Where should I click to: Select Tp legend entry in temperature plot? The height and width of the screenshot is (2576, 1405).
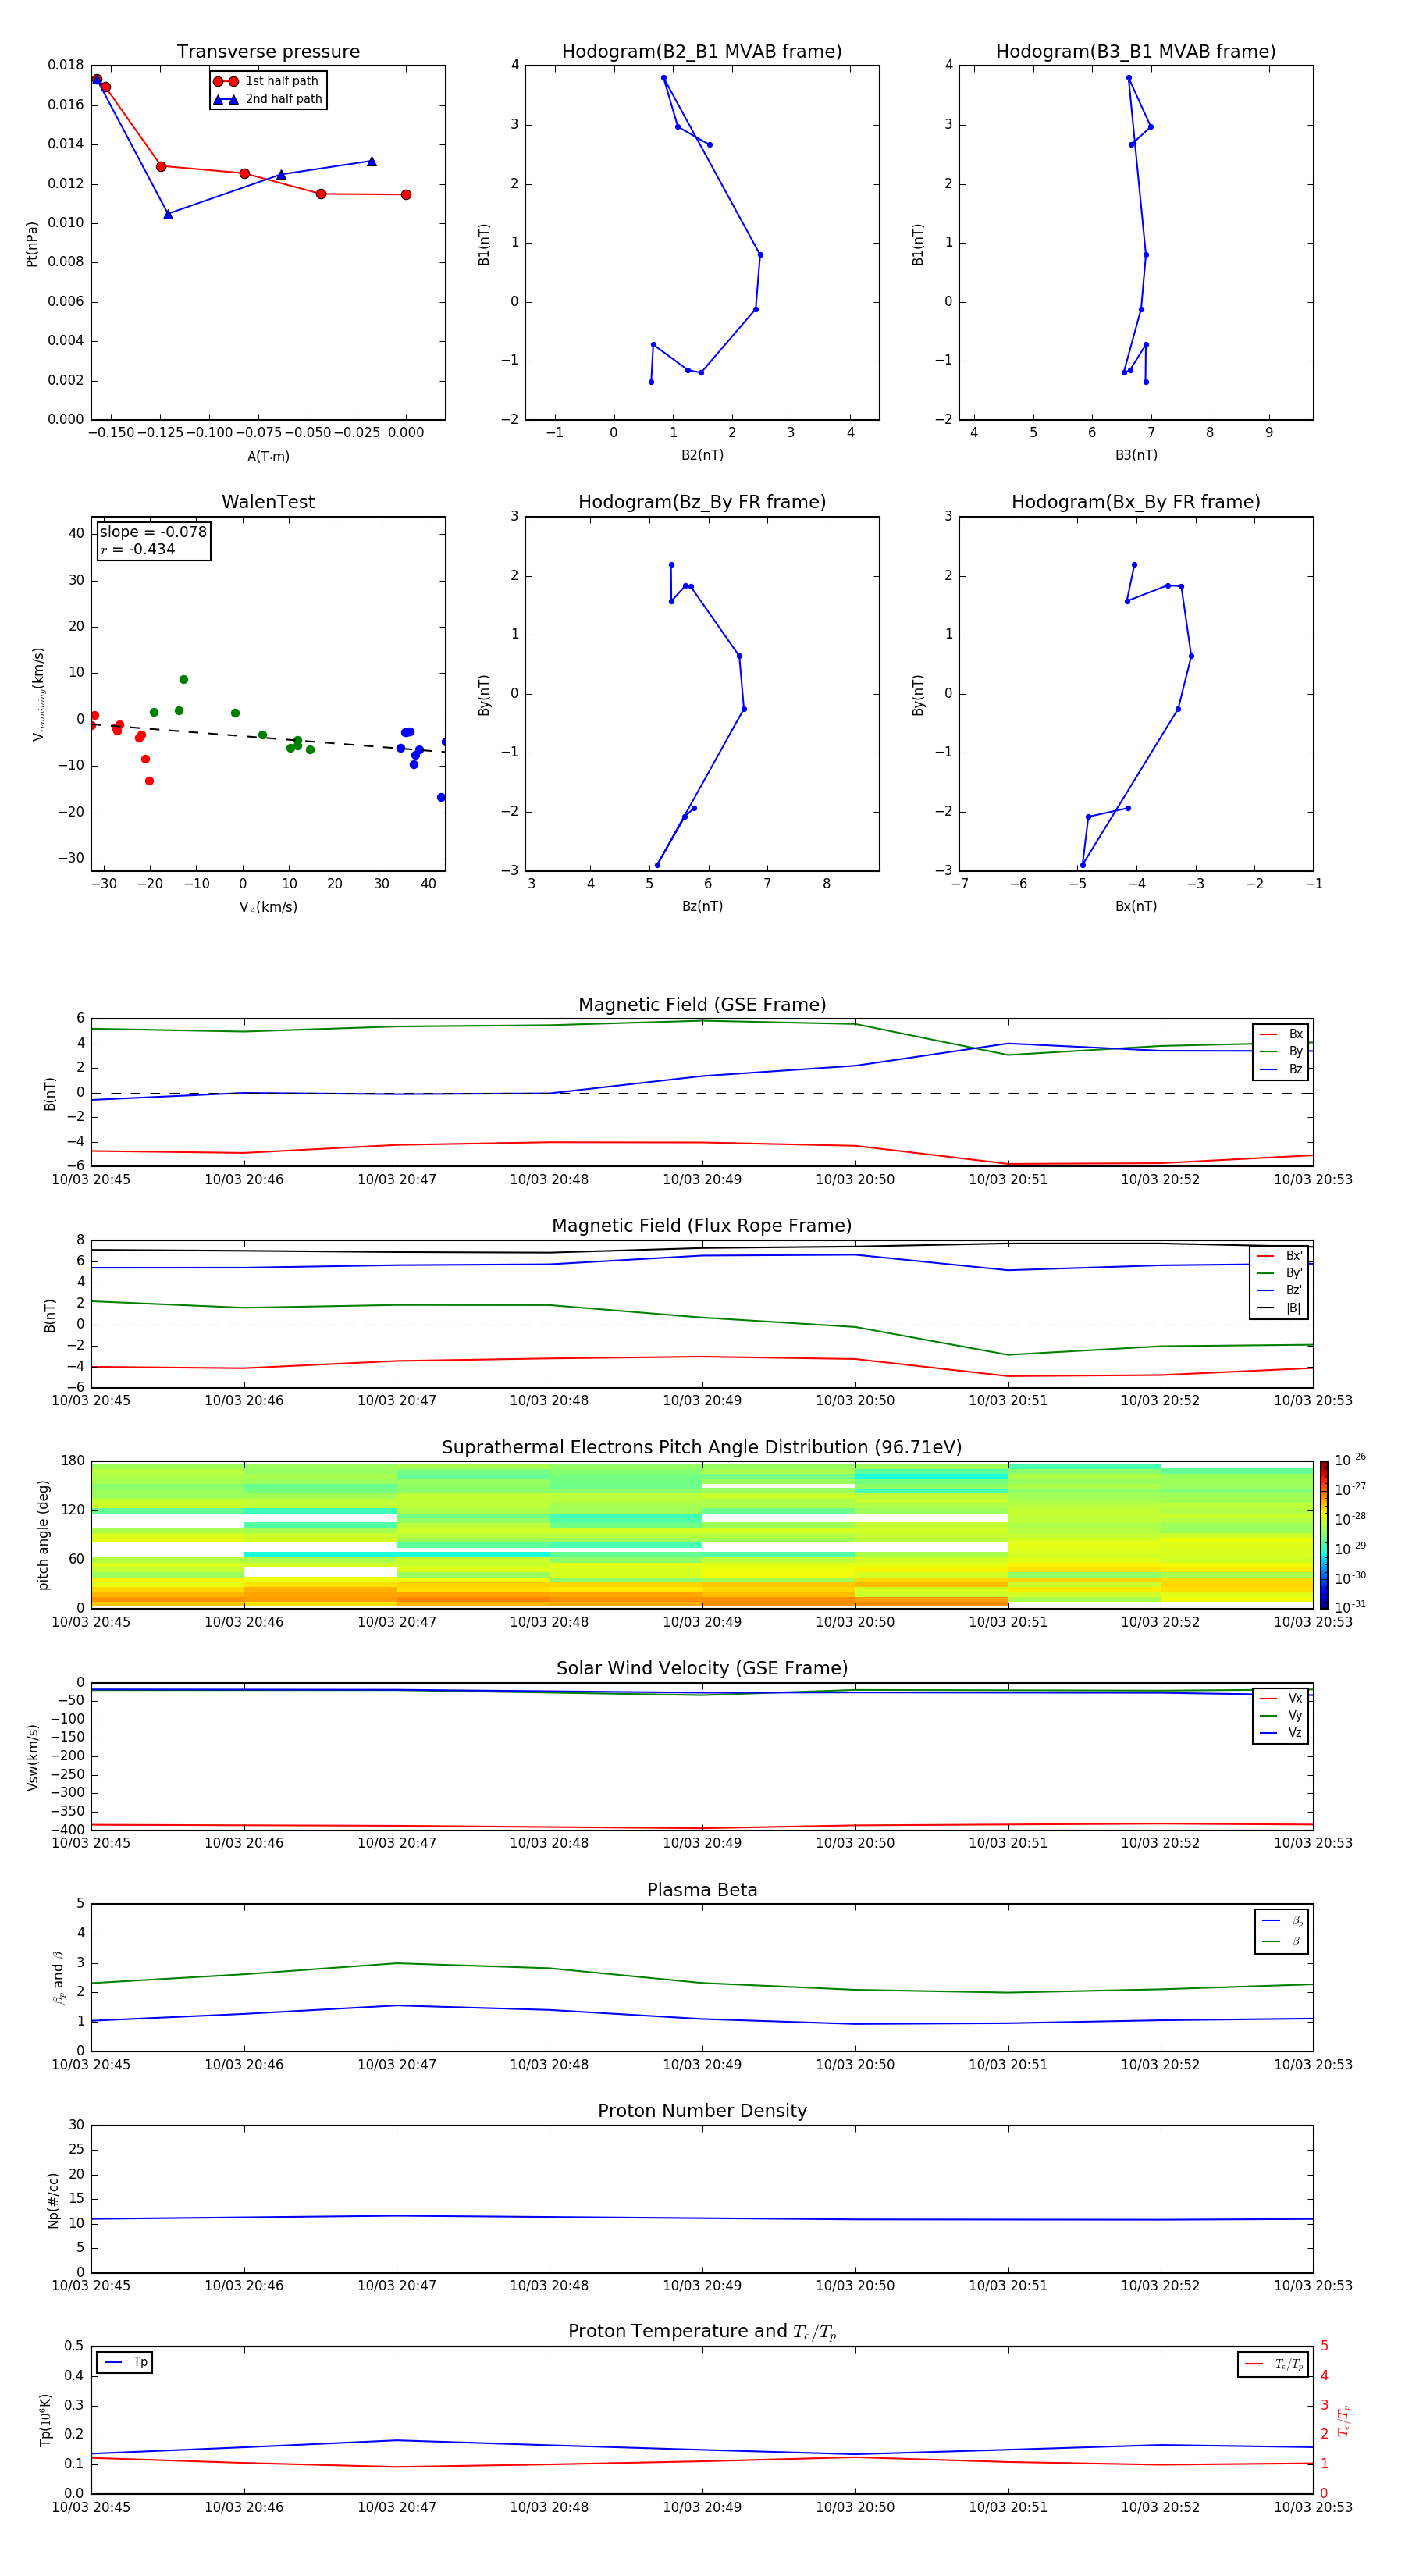point(125,2363)
